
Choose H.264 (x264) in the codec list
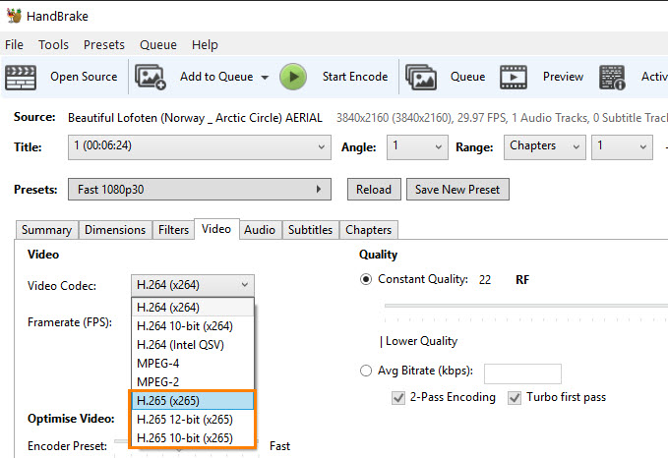tap(193, 308)
